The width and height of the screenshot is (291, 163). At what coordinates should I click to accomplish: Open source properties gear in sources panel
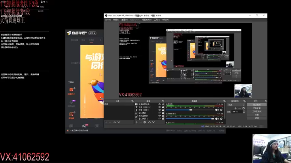144,122
